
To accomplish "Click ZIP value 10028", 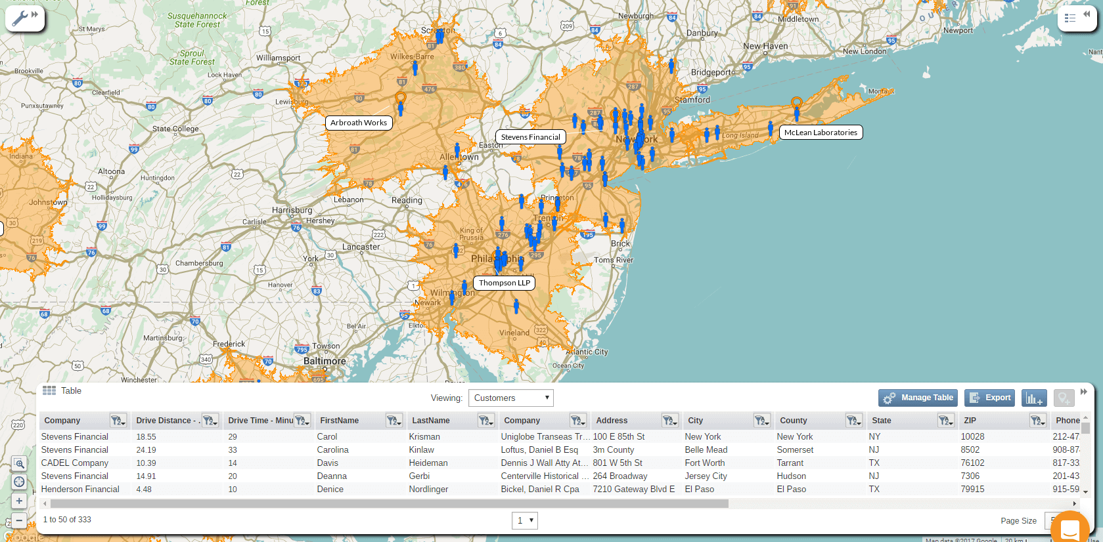I will tap(972, 436).
